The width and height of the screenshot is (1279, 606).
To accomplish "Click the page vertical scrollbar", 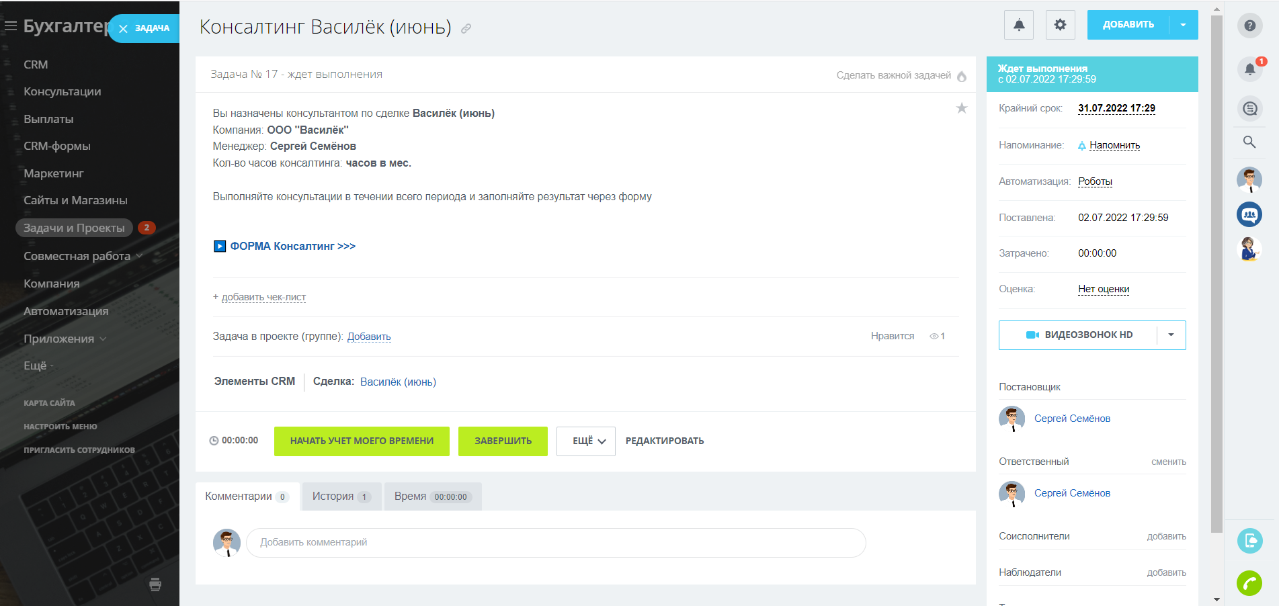I will click(x=1216, y=269).
